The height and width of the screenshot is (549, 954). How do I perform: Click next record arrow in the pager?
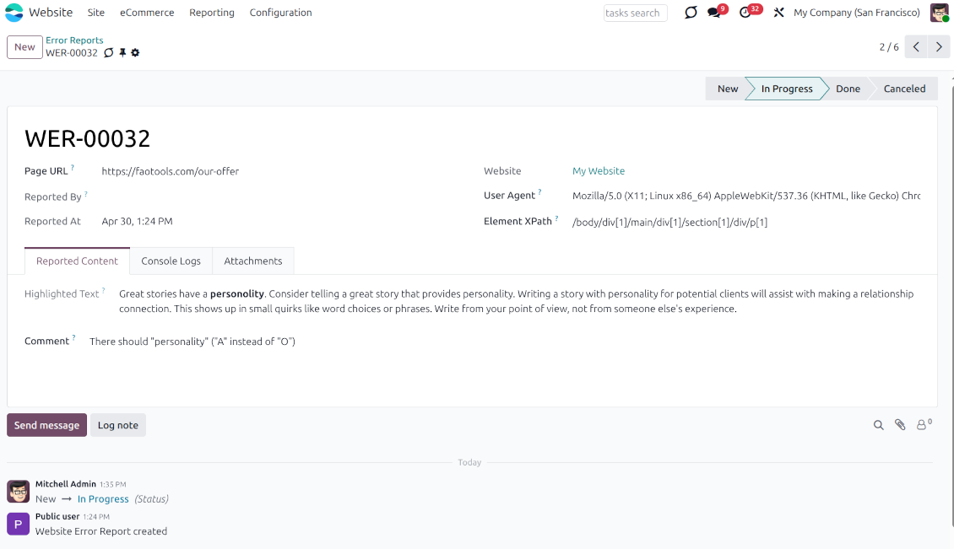point(939,46)
